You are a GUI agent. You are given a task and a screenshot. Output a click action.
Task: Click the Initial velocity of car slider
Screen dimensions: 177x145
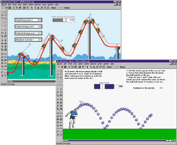click(60, 20)
